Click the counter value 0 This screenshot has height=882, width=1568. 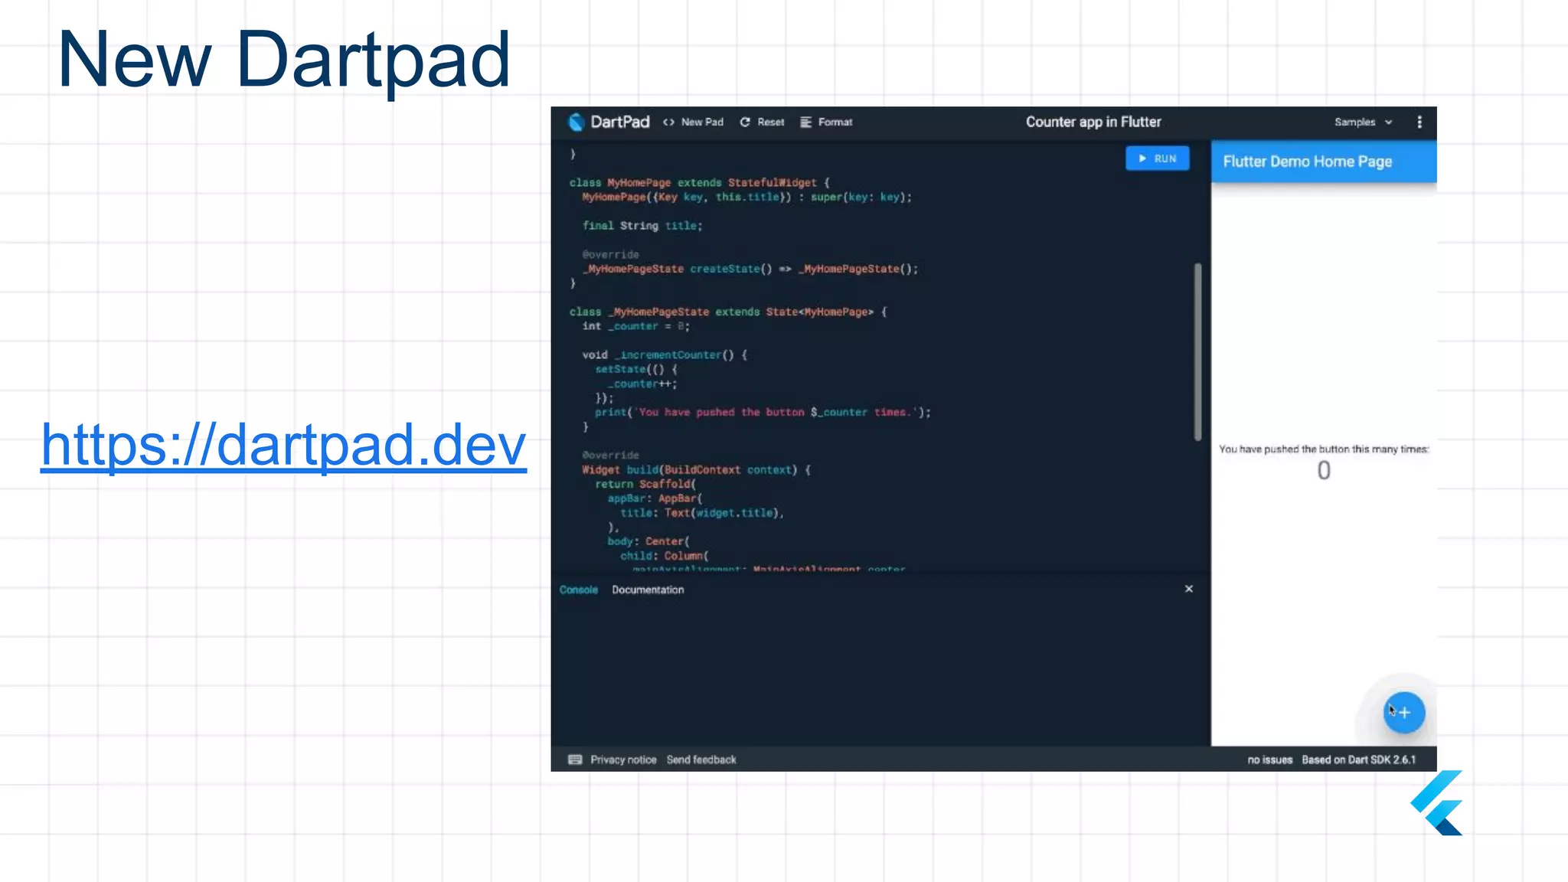[x=1324, y=470]
